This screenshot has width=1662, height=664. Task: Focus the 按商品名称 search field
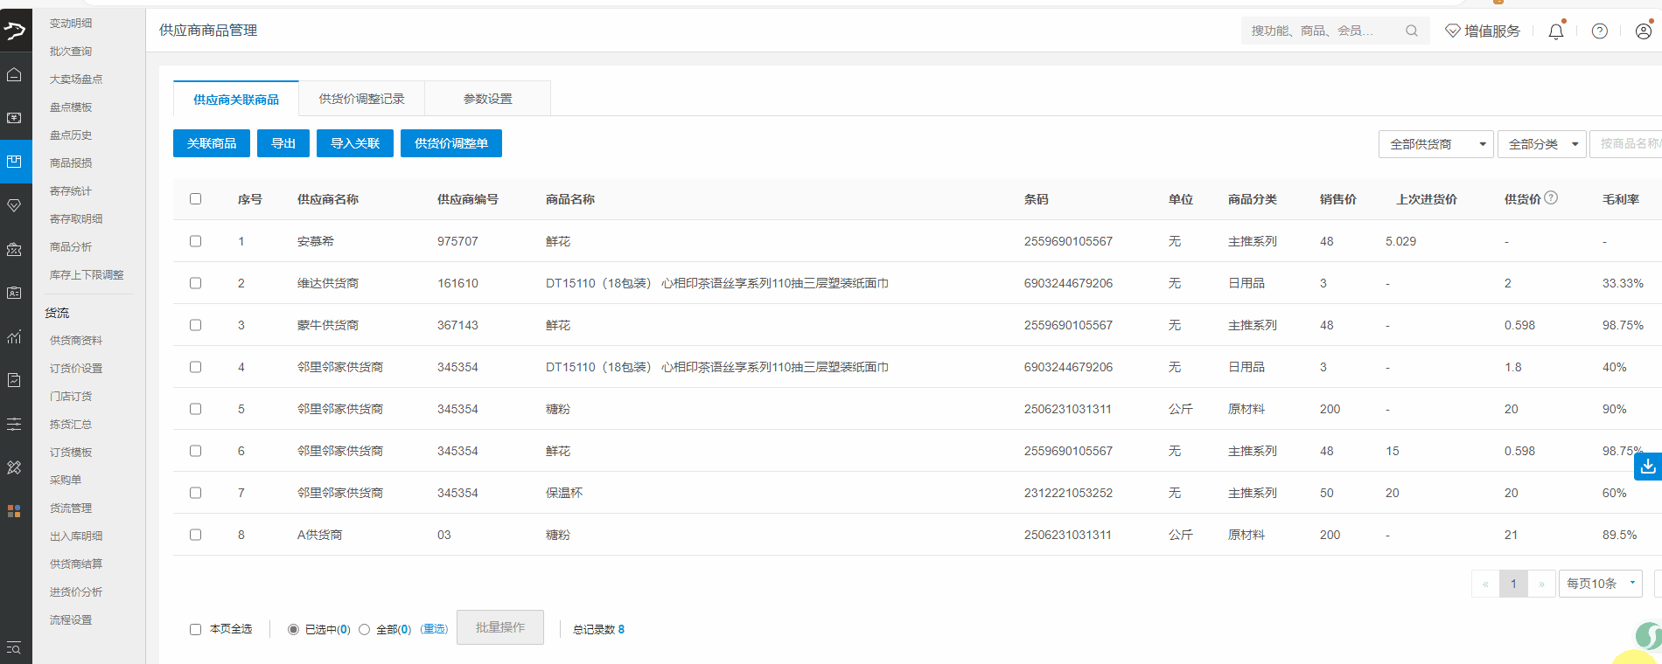point(1626,144)
